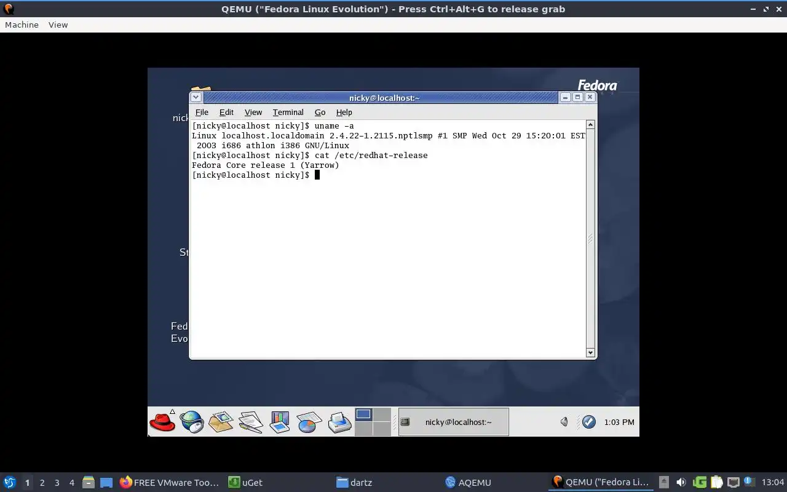Switch to host workspace 4

71,482
